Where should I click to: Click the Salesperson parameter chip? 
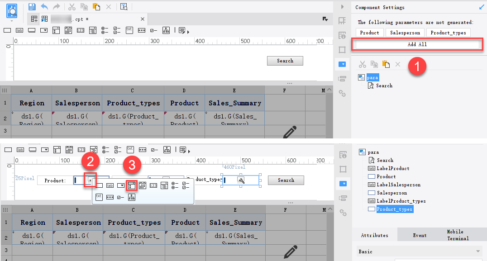[x=405, y=32]
